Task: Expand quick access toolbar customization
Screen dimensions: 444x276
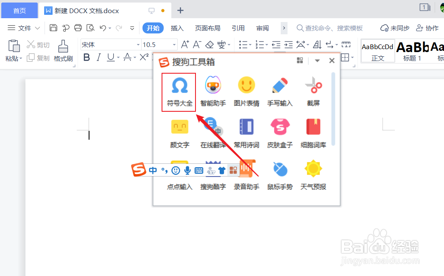Action: 132,28
